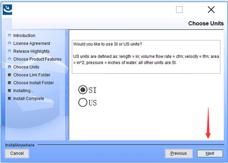Click the Install Complete step label
The height and width of the screenshot is (163, 228).
[28, 99]
